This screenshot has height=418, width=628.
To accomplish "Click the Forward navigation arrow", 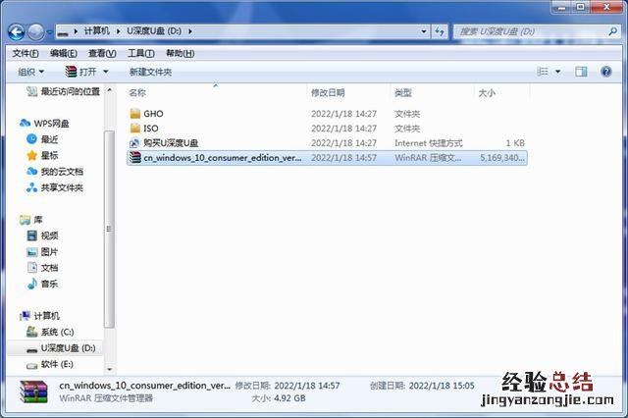I will point(35,31).
